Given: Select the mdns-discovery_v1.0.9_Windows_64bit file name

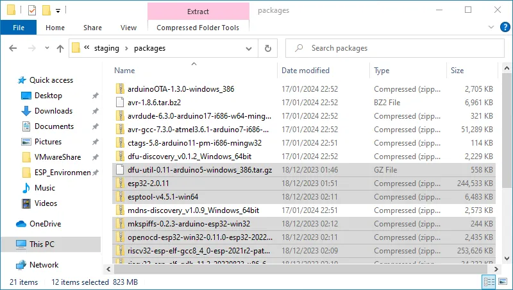Looking at the screenshot, I should tap(194, 210).
